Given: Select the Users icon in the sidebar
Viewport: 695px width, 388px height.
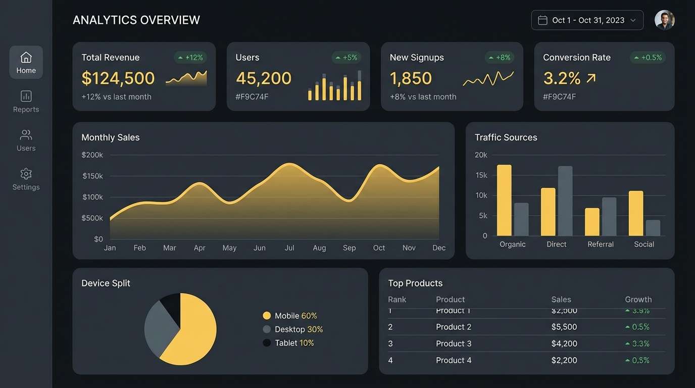Looking at the screenshot, I should (x=26, y=134).
